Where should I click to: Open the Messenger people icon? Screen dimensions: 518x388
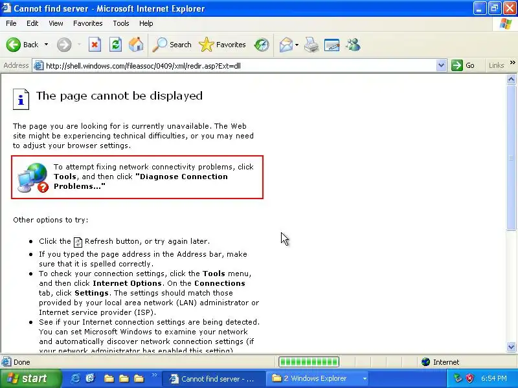[353, 45]
